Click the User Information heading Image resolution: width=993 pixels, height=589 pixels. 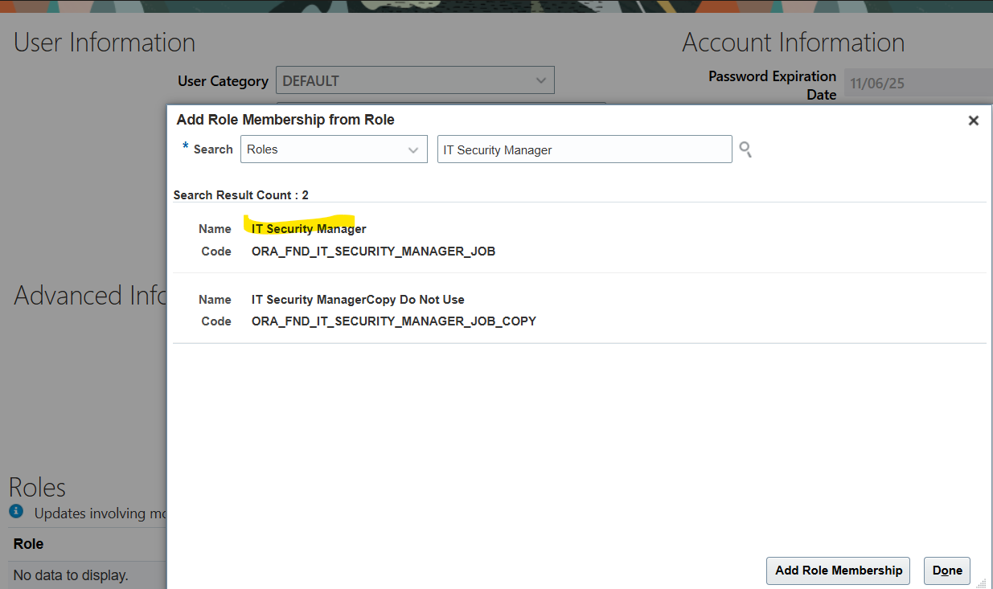coord(105,42)
